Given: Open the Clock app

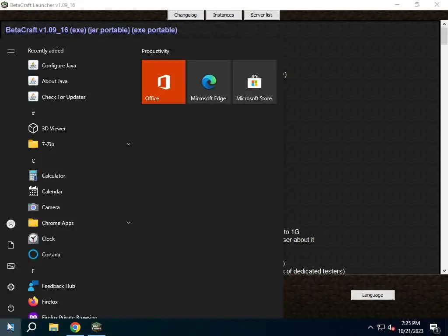Looking at the screenshot, I should (80, 238).
